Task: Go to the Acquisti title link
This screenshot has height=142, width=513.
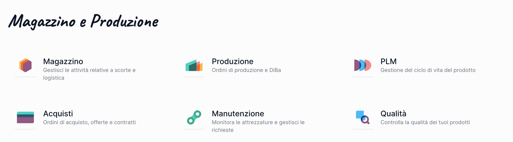Action: pyautogui.click(x=58, y=114)
